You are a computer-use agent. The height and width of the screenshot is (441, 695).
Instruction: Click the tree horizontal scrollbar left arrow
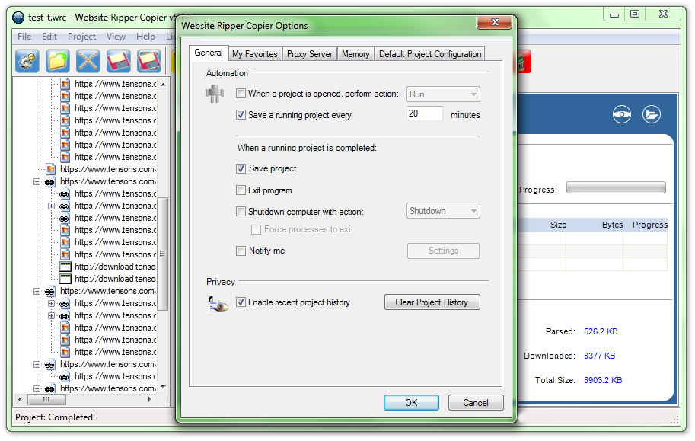click(x=20, y=400)
